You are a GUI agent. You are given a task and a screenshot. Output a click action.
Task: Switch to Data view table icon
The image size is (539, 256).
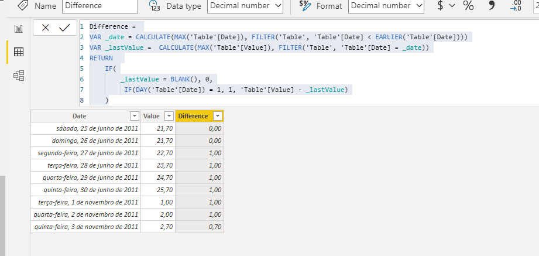19,52
